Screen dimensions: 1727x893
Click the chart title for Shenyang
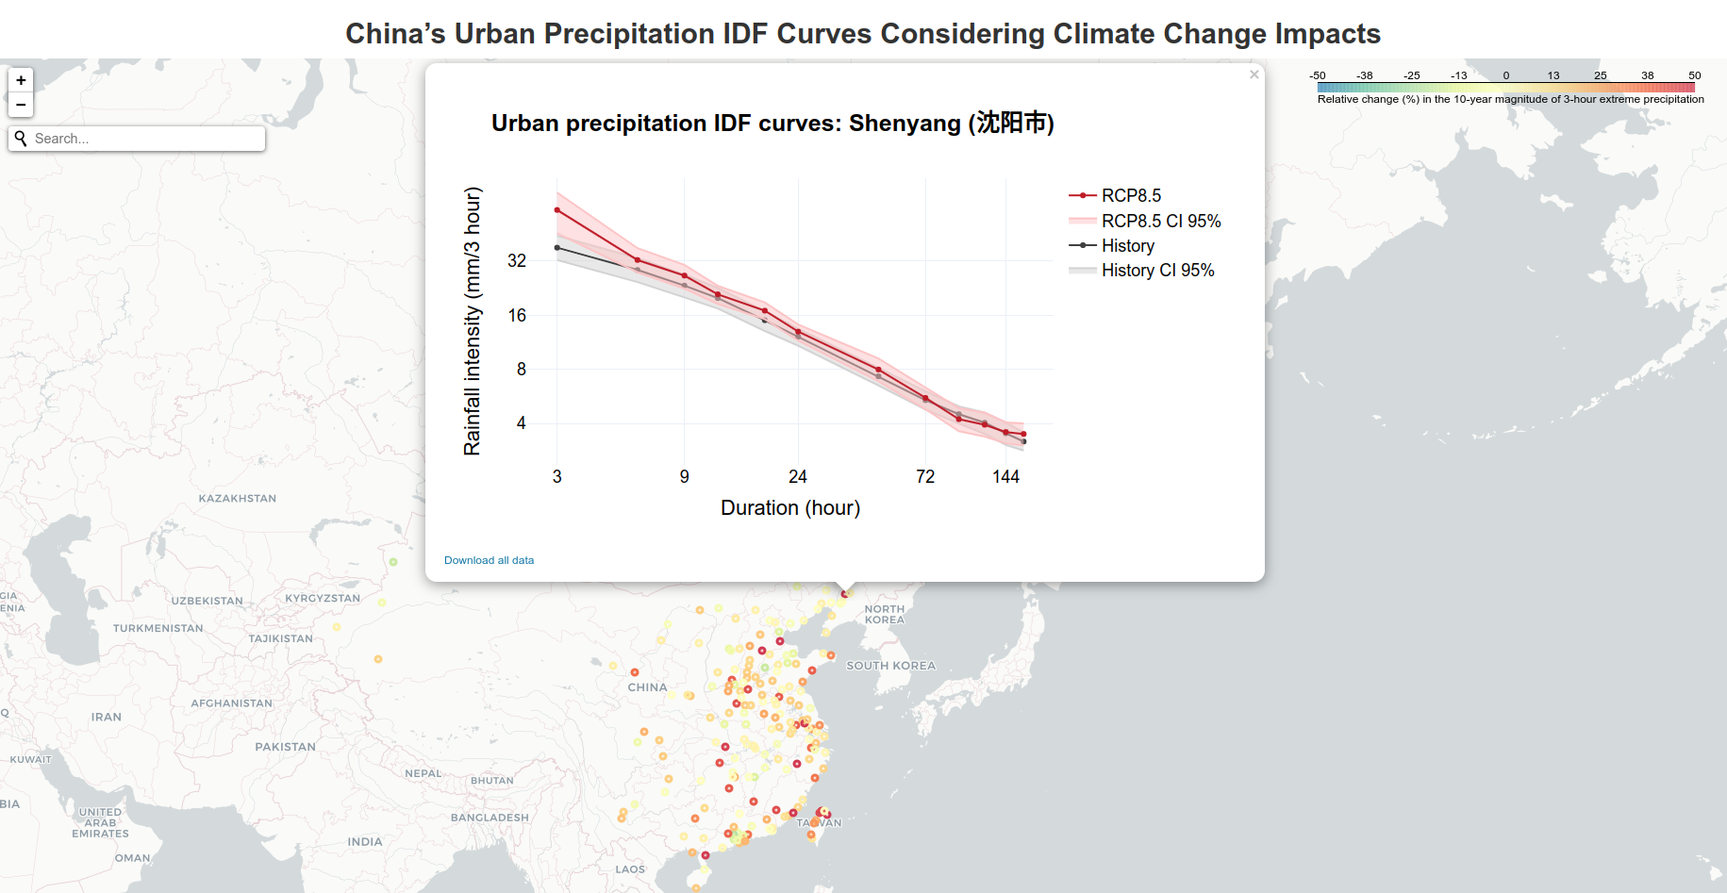point(773,123)
